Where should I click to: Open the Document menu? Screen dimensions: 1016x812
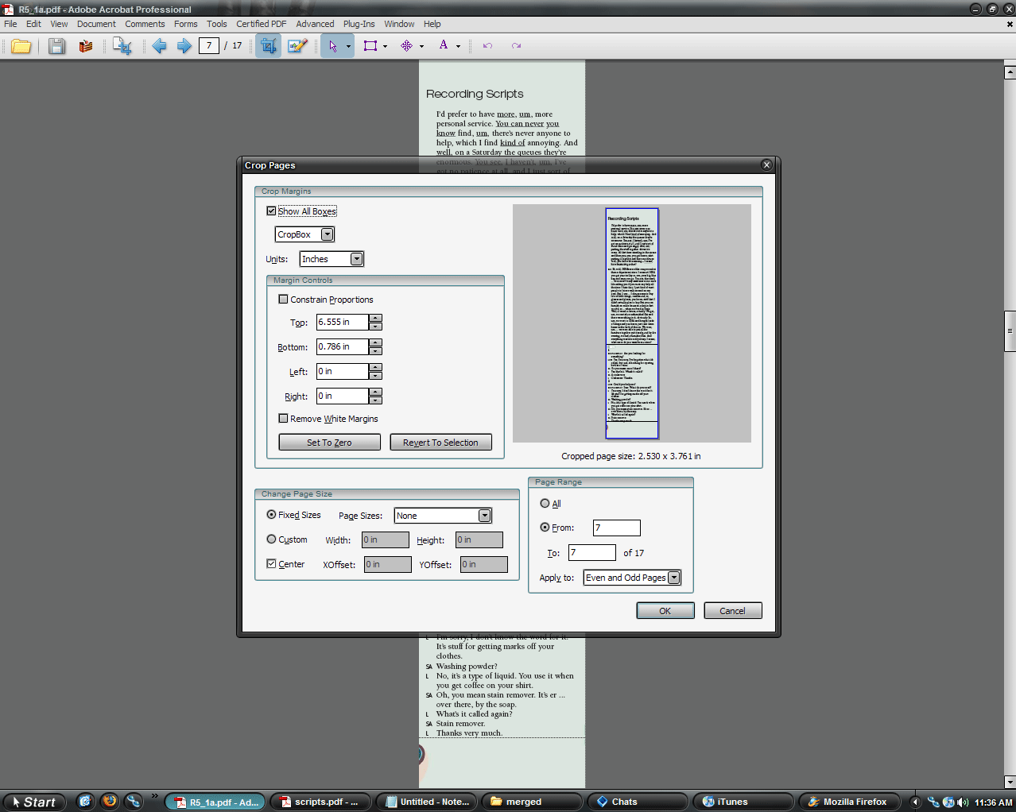click(96, 24)
